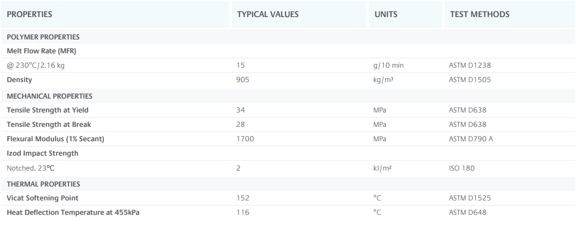Click ISO 180 test method text

coord(462,168)
